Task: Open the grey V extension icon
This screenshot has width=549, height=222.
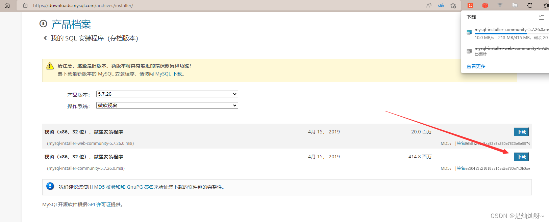Action: (x=500, y=5)
